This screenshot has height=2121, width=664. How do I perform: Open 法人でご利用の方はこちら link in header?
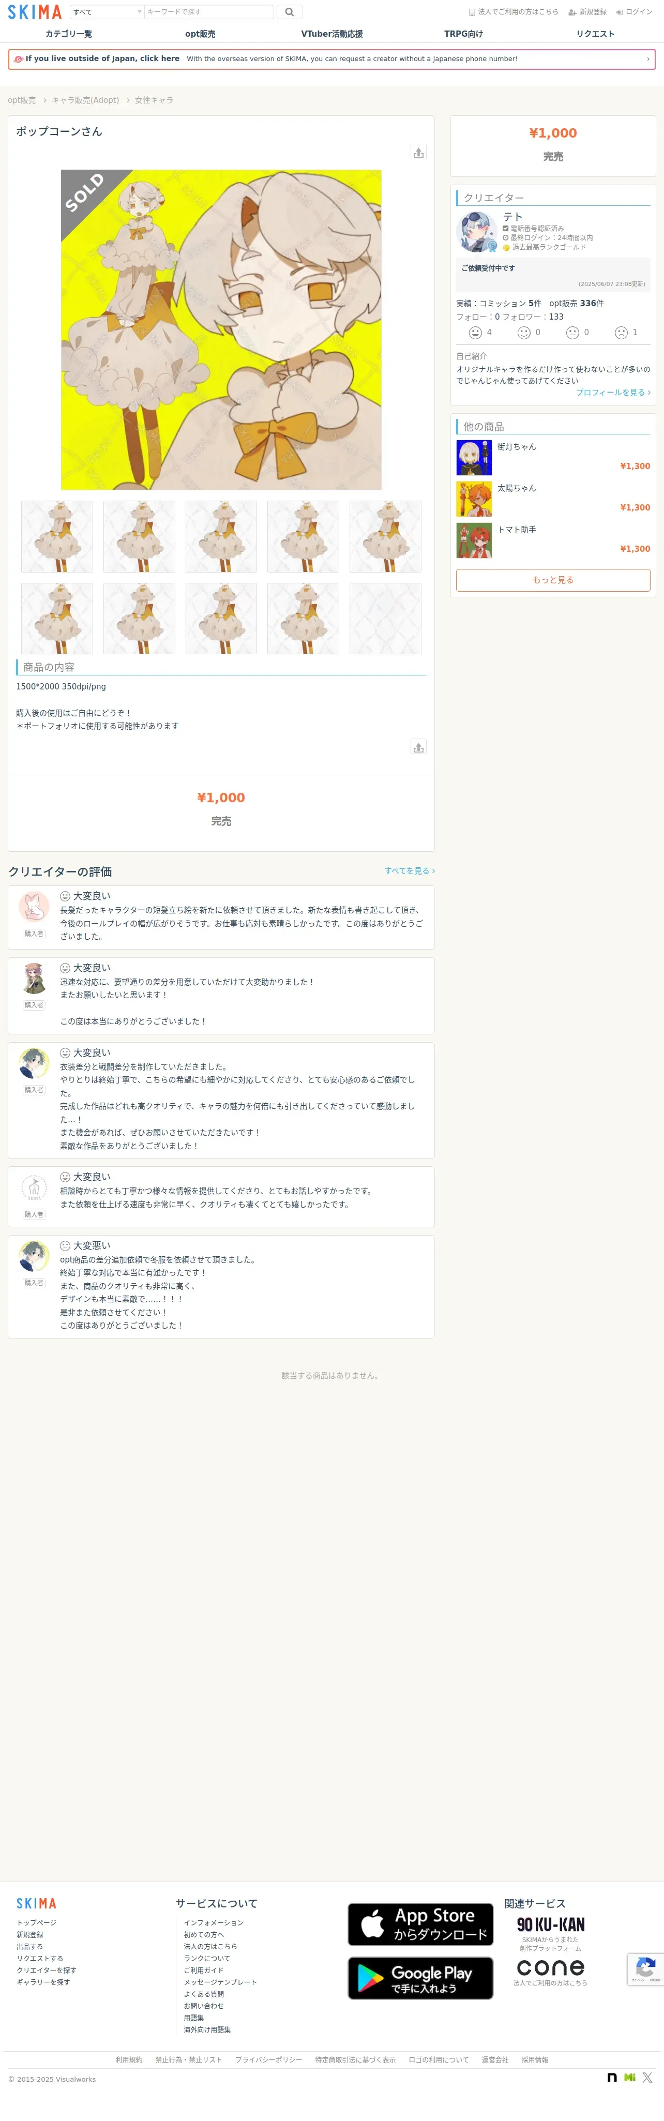click(x=514, y=11)
